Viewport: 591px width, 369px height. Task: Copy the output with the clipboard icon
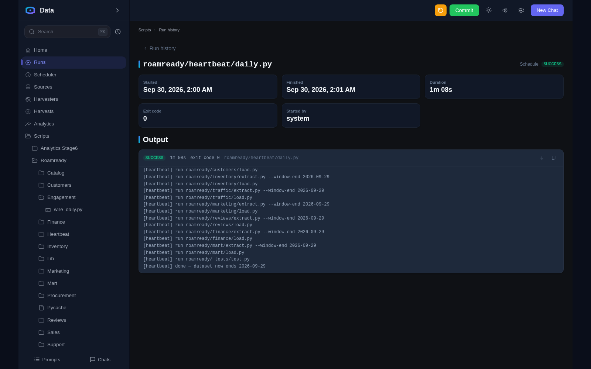[553, 158]
